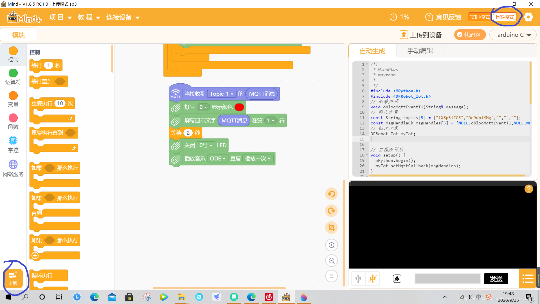Screen dimensions: 540x304
Task: Open the settings gear
Action: pyautogui.click(x=528, y=17)
